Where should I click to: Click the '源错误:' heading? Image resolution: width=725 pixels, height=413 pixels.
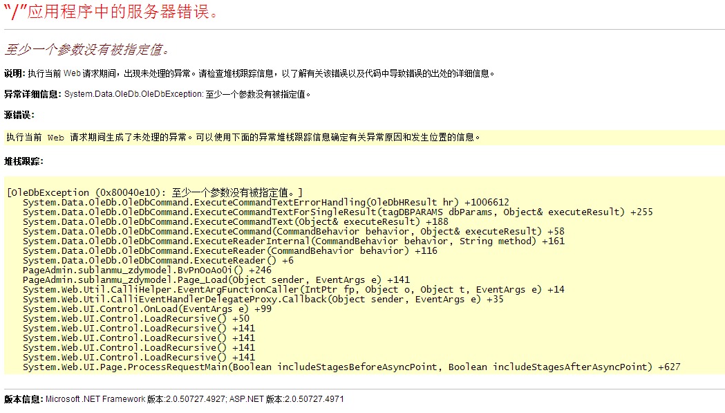click(19, 115)
